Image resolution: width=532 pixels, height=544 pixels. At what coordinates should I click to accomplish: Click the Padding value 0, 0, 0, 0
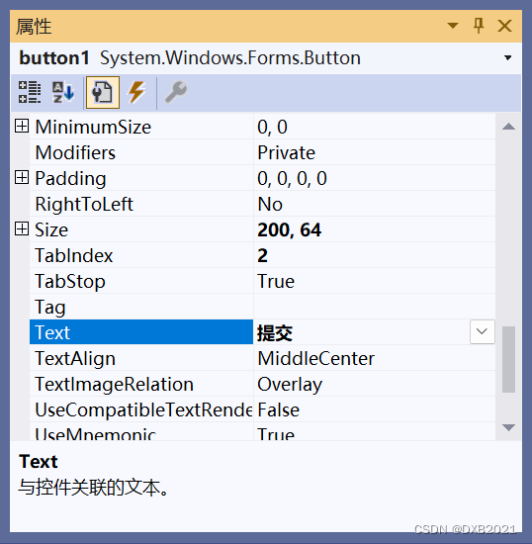292,178
